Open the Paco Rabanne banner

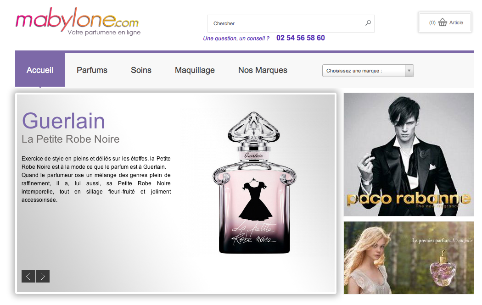409,154
